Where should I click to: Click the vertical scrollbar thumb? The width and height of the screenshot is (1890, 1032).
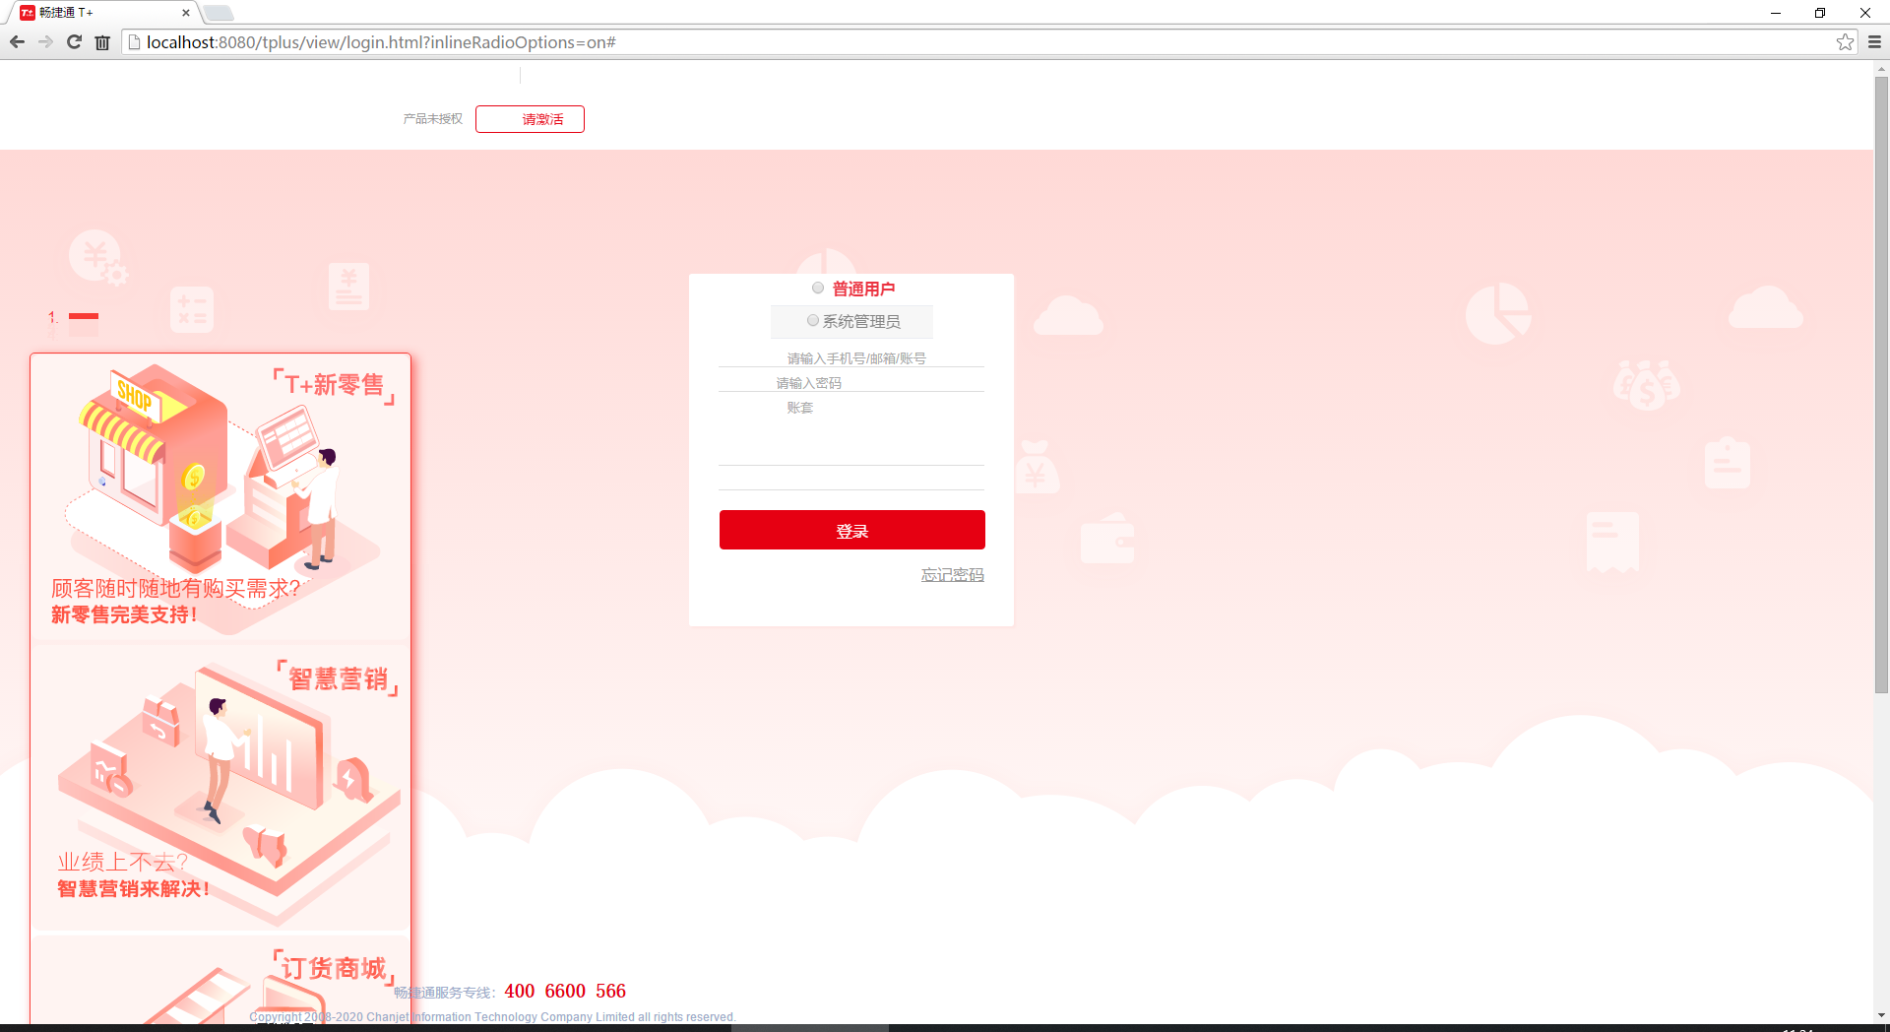[1881, 384]
